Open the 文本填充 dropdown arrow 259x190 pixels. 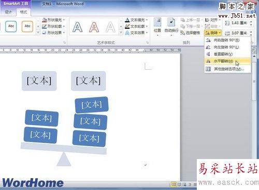pos(147,20)
